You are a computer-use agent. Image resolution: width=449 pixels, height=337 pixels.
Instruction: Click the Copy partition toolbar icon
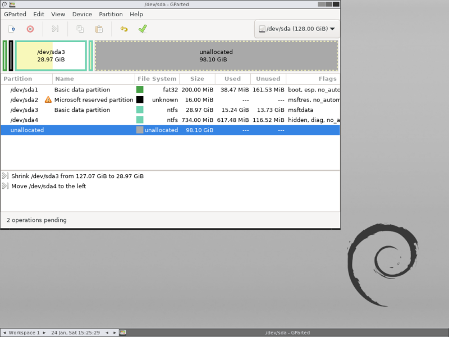tap(80, 29)
